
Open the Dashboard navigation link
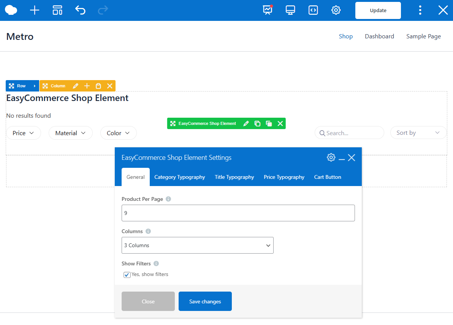(379, 36)
